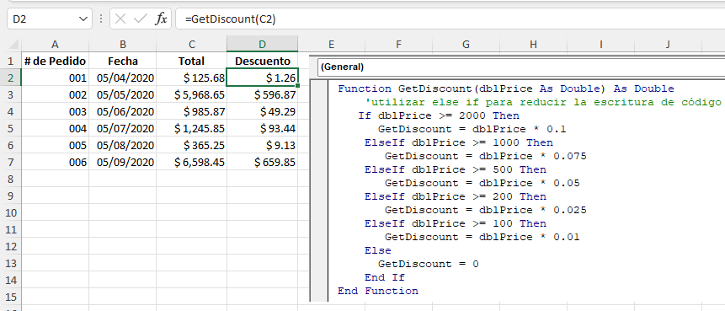
Task: Click the 'Function GetDiscount' declaration line
Action: coord(506,88)
